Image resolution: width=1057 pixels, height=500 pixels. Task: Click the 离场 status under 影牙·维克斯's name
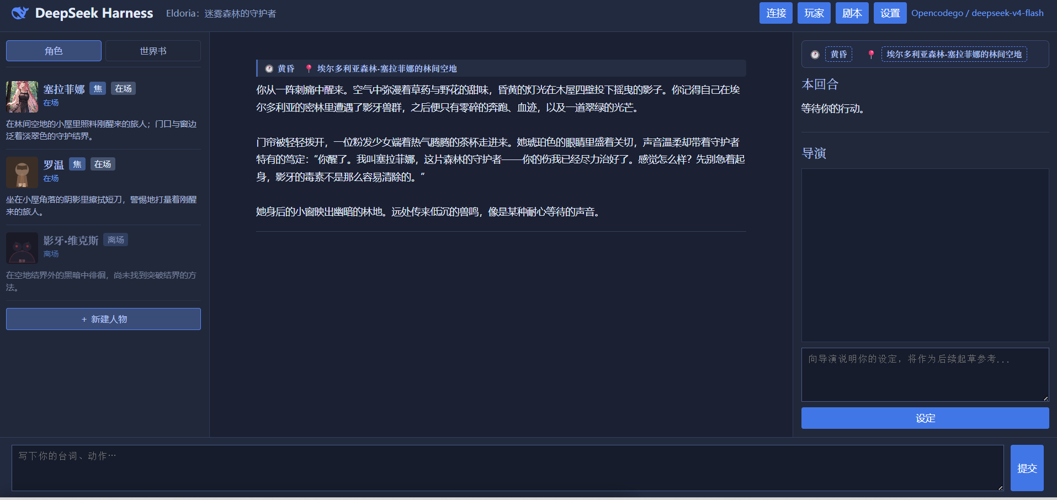coord(51,254)
